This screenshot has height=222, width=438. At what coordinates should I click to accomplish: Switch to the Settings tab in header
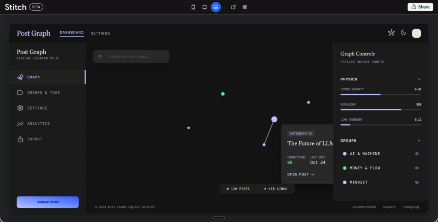coord(100,33)
